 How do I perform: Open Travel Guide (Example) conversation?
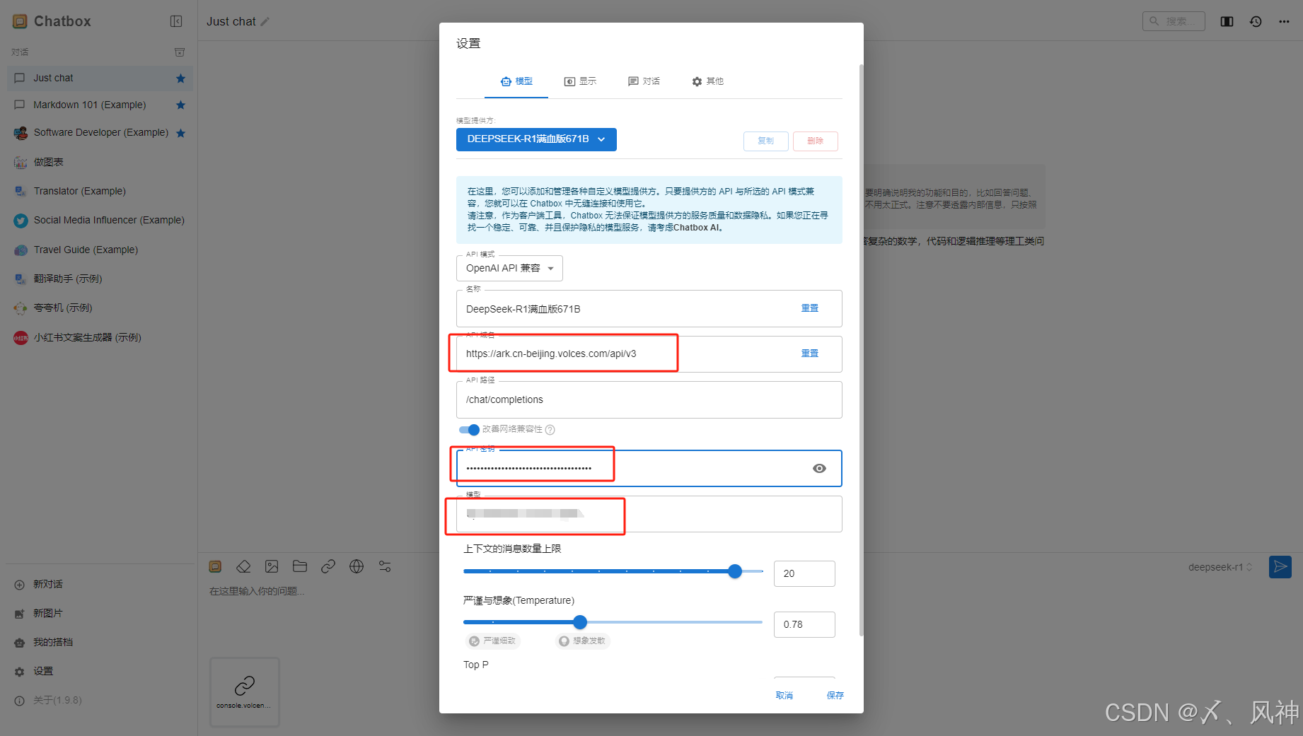point(100,250)
